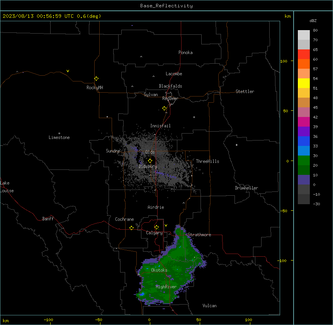The width and height of the screenshot is (333, 325).
Task: Click the vertical axis 50 km tick label
Action: (285, 111)
